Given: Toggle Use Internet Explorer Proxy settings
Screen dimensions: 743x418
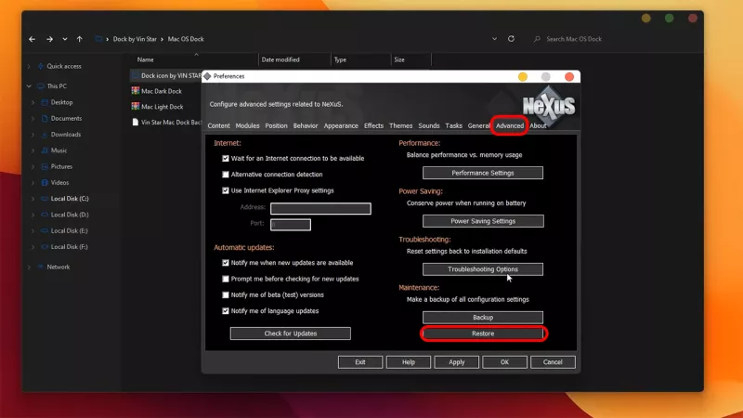Looking at the screenshot, I should click(226, 191).
